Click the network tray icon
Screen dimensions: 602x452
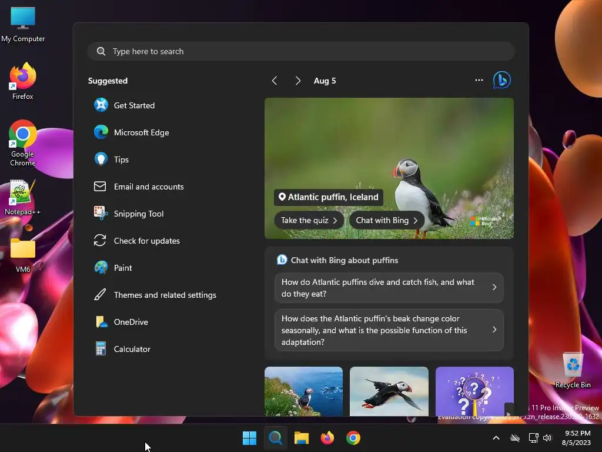coord(533,438)
